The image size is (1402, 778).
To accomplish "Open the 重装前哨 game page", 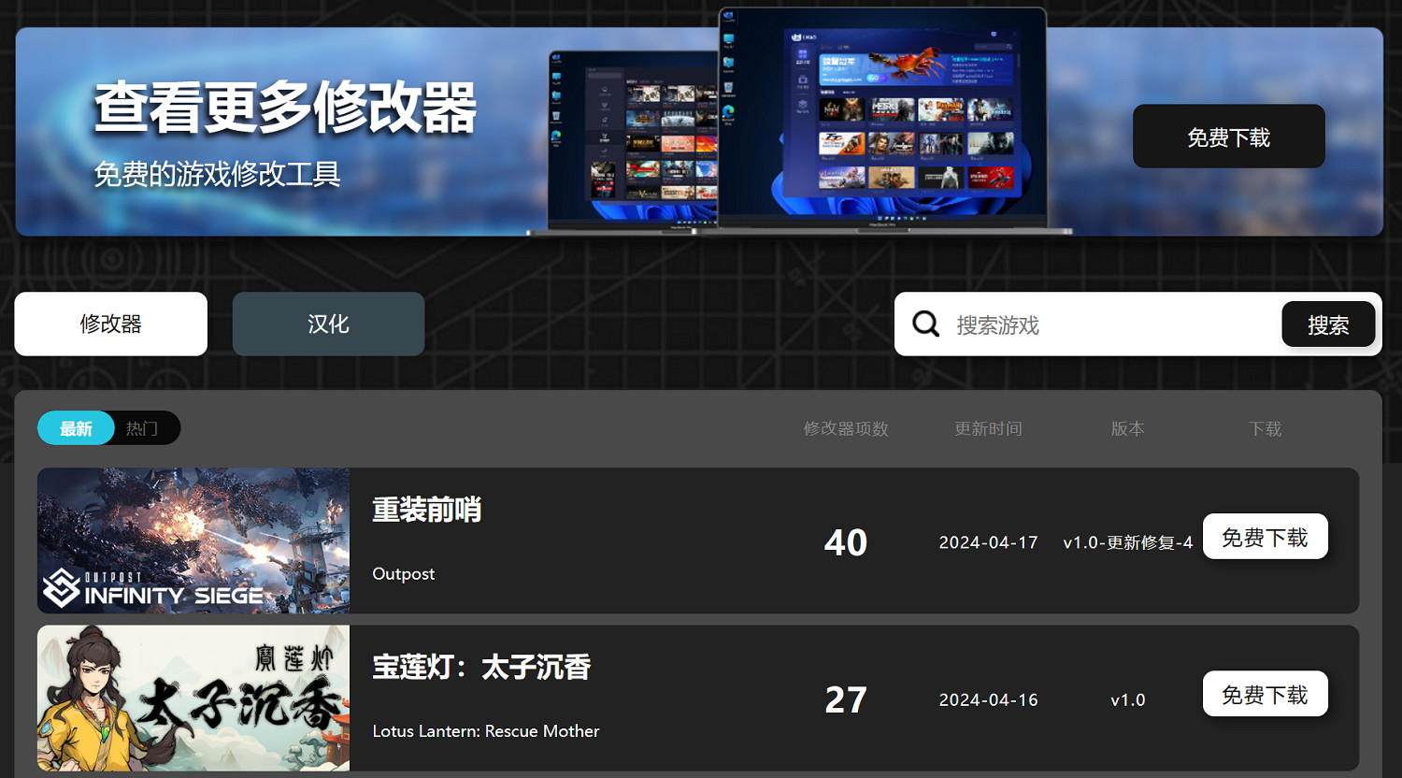I will pos(426,510).
